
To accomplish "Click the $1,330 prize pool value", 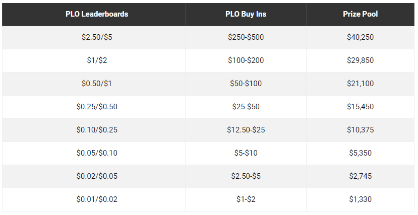I will tap(361, 199).
